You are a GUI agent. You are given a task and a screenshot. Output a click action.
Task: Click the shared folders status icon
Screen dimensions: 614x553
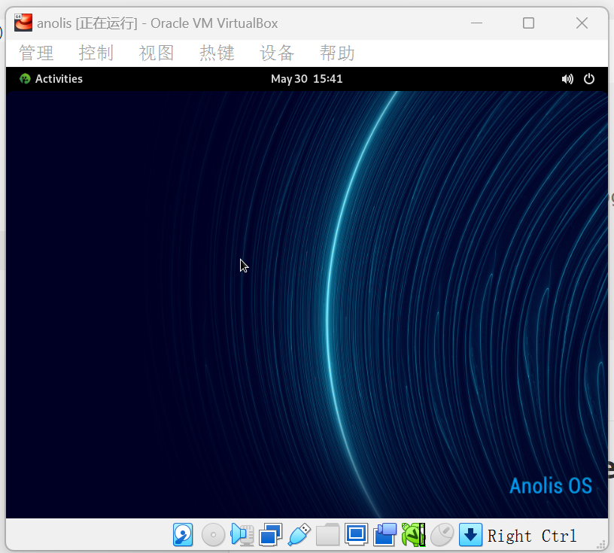pyautogui.click(x=327, y=535)
